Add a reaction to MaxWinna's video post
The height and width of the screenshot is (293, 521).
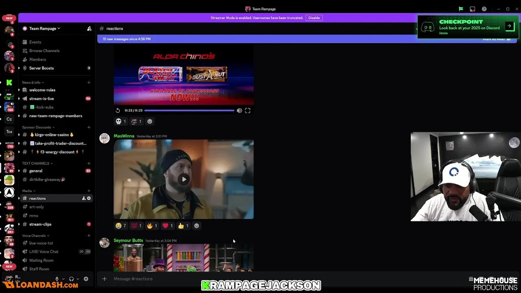coord(197,225)
